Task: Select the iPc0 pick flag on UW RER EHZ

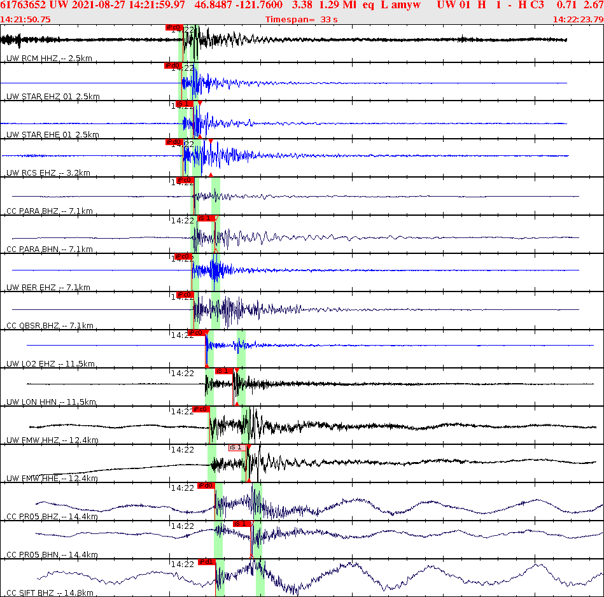Action: 183,256
